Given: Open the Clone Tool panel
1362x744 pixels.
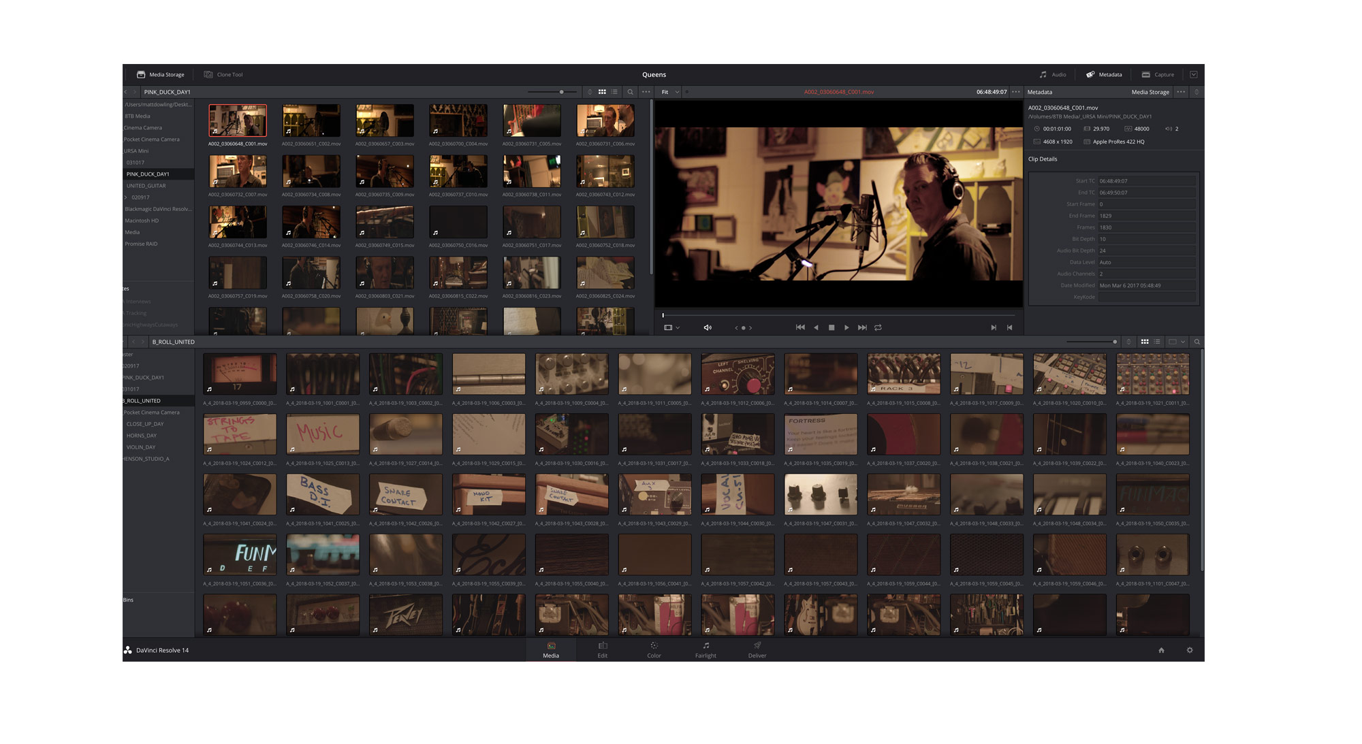Looking at the screenshot, I should tap(223, 75).
